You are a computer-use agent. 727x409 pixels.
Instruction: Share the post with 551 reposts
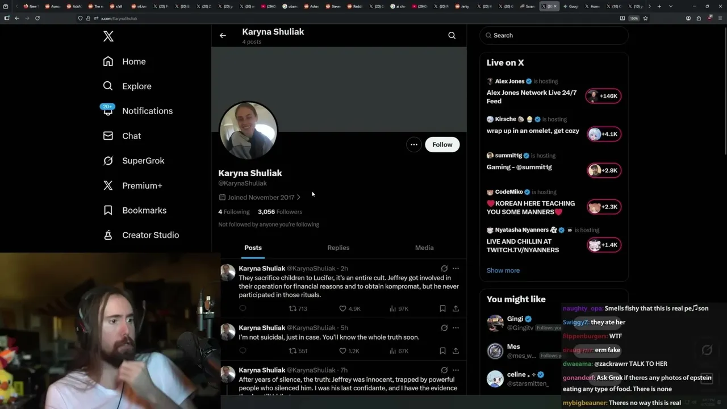click(456, 350)
